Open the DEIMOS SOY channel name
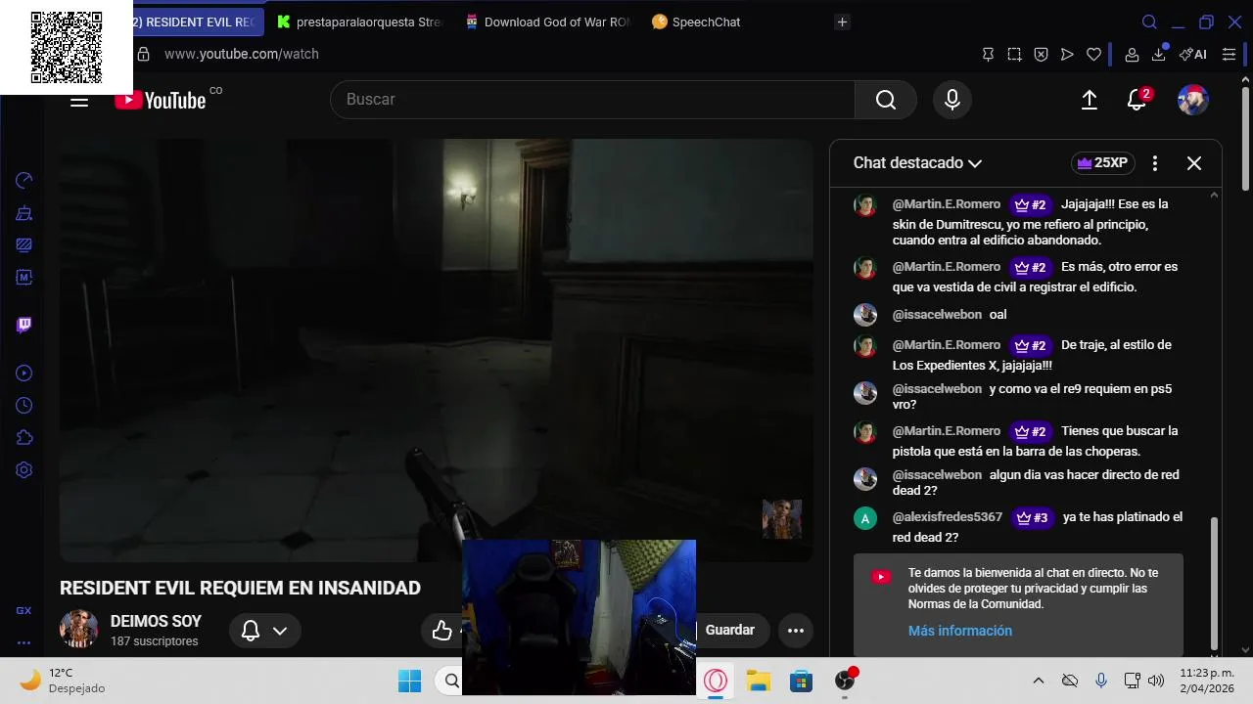The width and height of the screenshot is (1253, 704). tap(156, 621)
